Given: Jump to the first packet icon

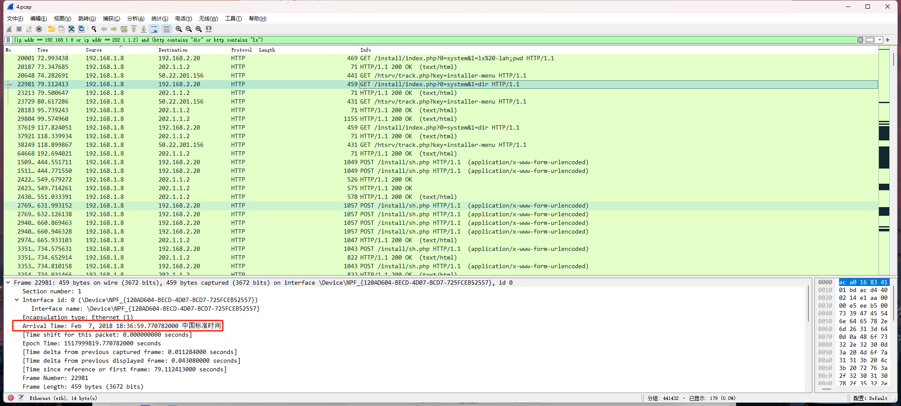Looking at the screenshot, I should click(134, 29).
